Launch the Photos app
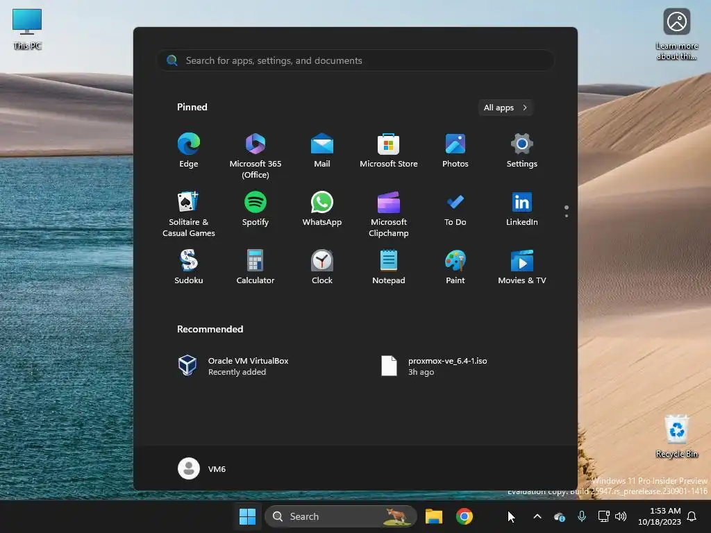Screen dimensions: 711x533 coord(455,151)
